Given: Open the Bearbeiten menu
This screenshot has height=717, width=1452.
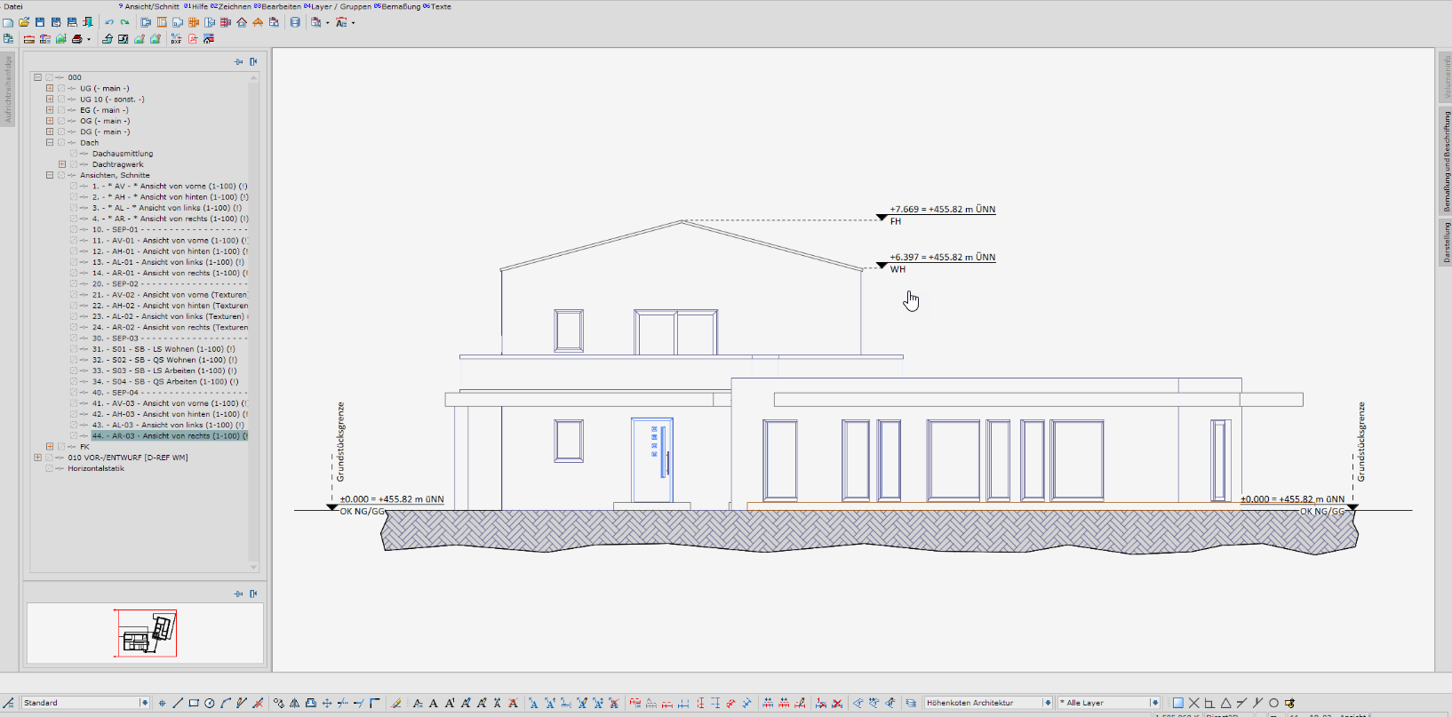Looking at the screenshot, I should [x=278, y=6].
